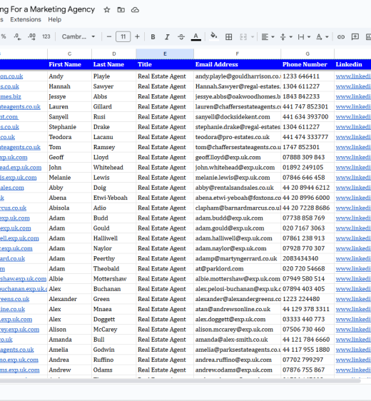Open website link ending shaw.exp.uk.com
This screenshot has width=371, height=401.
(23, 279)
